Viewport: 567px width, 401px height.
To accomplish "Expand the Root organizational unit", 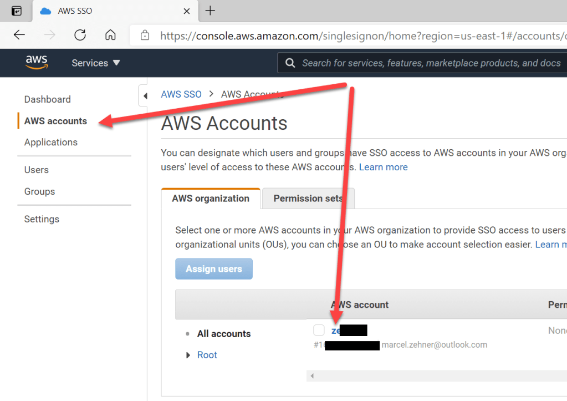I will point(188,355).
